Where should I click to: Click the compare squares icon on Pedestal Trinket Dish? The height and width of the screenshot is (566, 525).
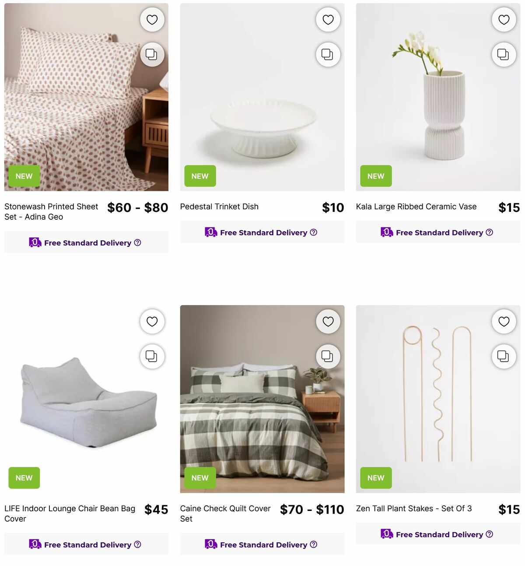point(328,55)
